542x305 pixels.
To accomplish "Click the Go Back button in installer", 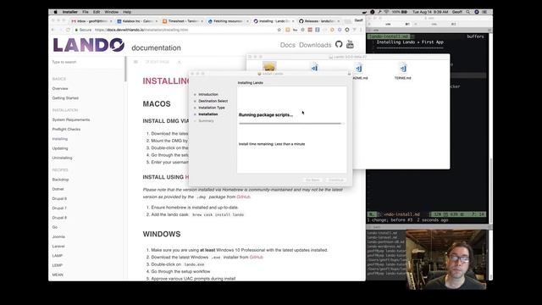I will pyautogui.click(x=312, y=180).
